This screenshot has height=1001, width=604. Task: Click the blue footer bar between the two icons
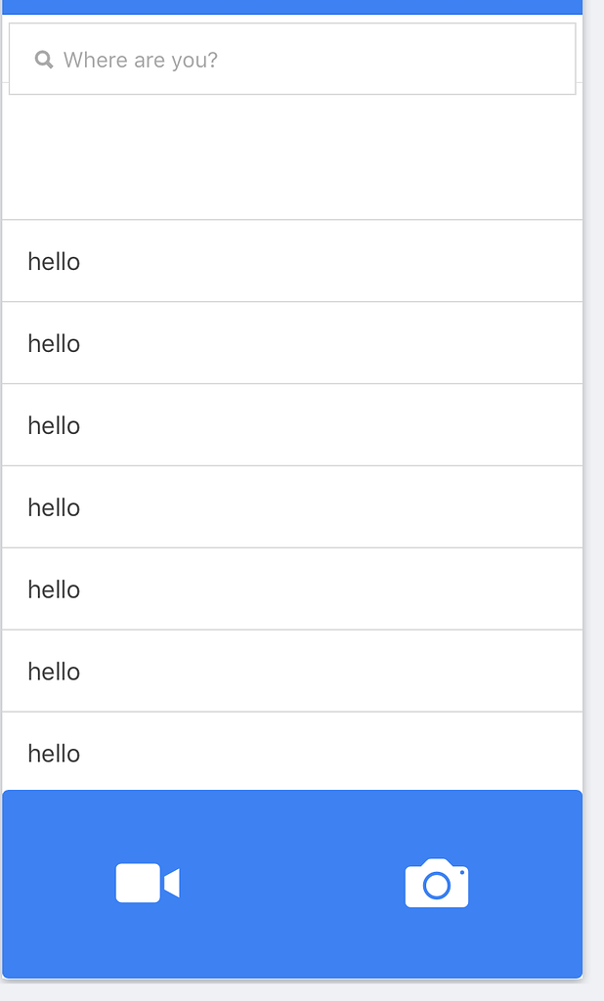pyautogui.click(x=292, y=884)
